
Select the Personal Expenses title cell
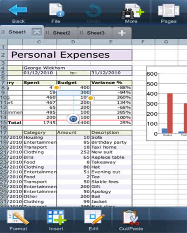click(x=70, y=55)
